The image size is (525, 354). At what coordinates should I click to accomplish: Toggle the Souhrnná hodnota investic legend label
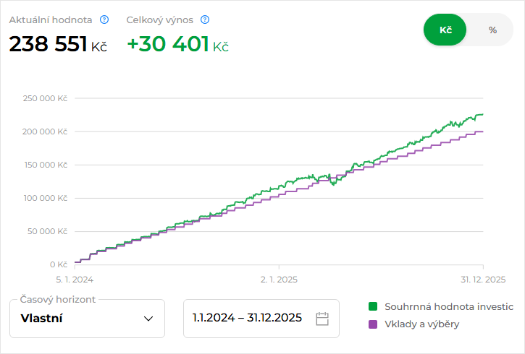coord(449,306)
